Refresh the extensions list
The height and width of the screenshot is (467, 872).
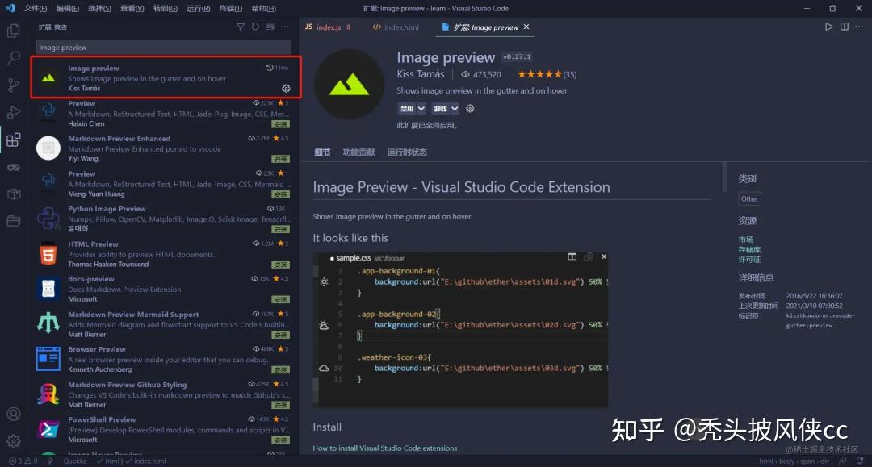(255, 27)
